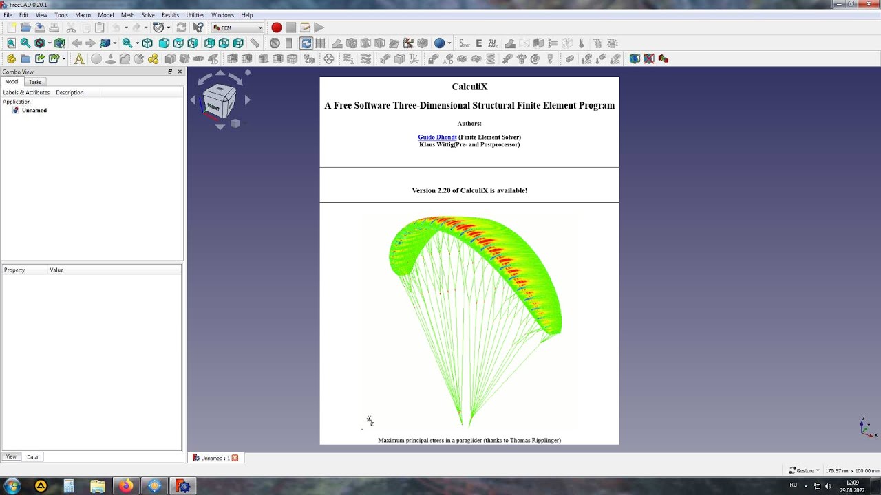
Task: Set isometric view
Action: [x=147, y=43]
